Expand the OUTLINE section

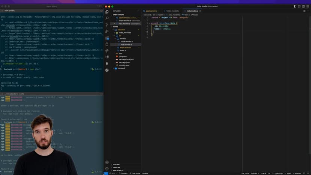pos(116,164)
